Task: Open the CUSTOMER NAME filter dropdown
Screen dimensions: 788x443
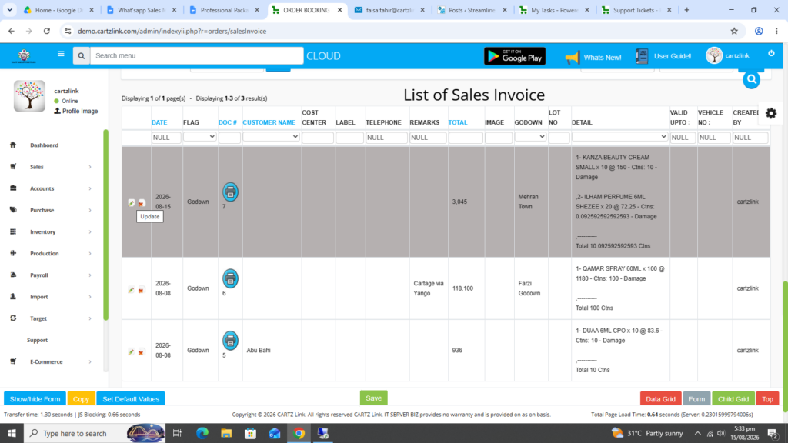Action: (271, 137)
